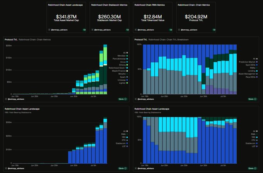
Task: Click author avatar icon under TVL Breakdown chart
Action: [x=136, y=99]
